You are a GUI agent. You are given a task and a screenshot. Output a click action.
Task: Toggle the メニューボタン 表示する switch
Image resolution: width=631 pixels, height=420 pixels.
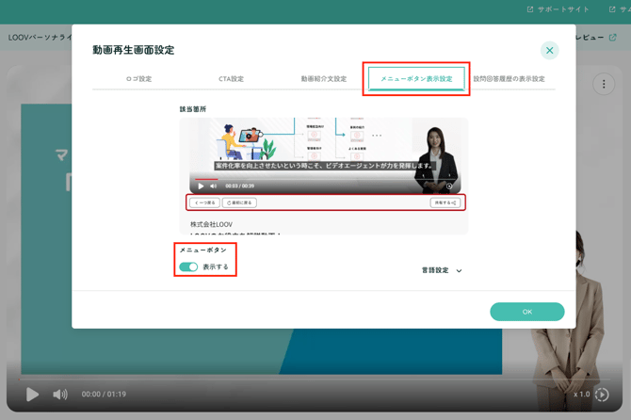[x=188, y=267]
